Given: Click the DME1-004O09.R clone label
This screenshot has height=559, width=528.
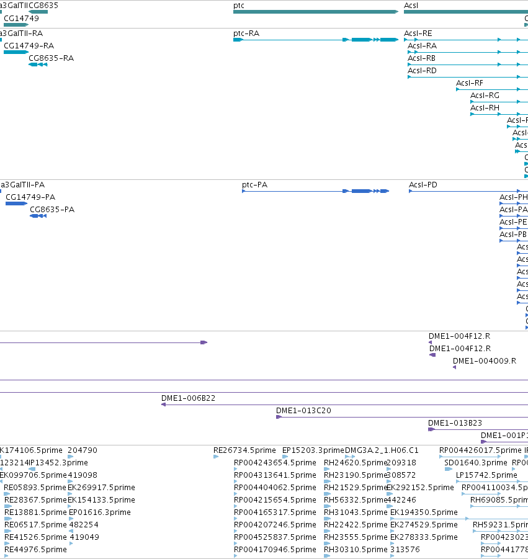Looking at the screenshot, I should (485, 361).
